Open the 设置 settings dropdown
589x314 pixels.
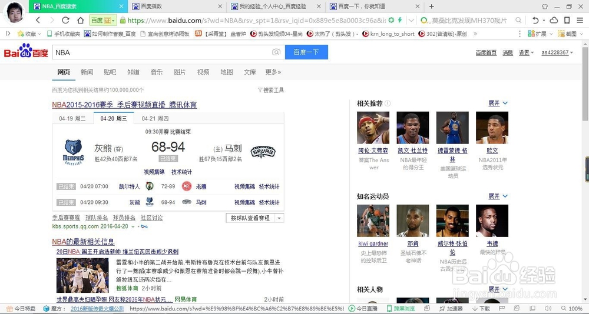[x=526, y=53]
